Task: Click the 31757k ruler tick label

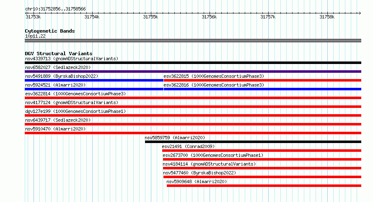Action: (268, 17)
